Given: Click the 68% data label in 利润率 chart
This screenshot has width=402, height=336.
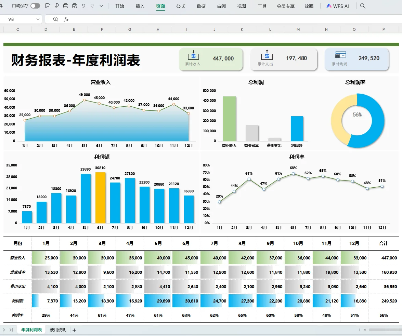Looking at the screenshot, I should [293, 168].
